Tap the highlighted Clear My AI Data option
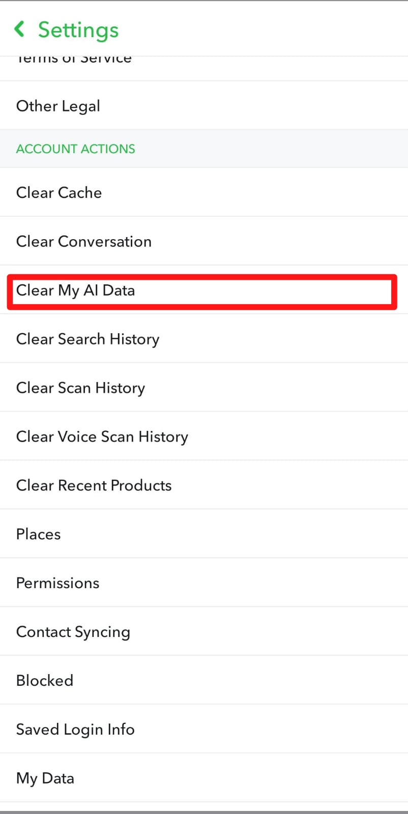The image size is (408, 814). tap(76, 290)
